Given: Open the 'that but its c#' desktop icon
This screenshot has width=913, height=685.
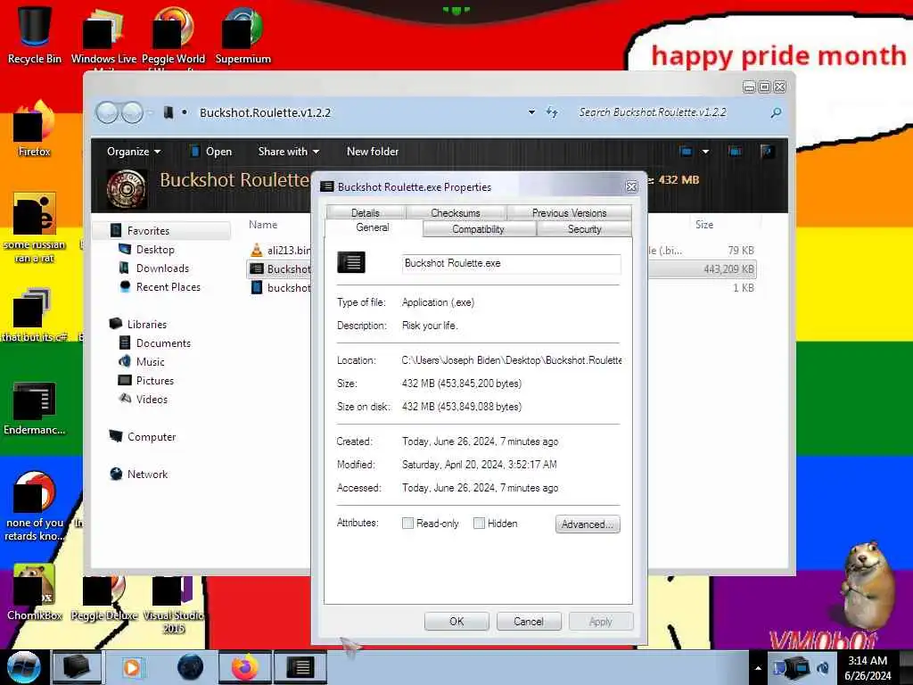Looking at the screenshot, I should point(35,315).
